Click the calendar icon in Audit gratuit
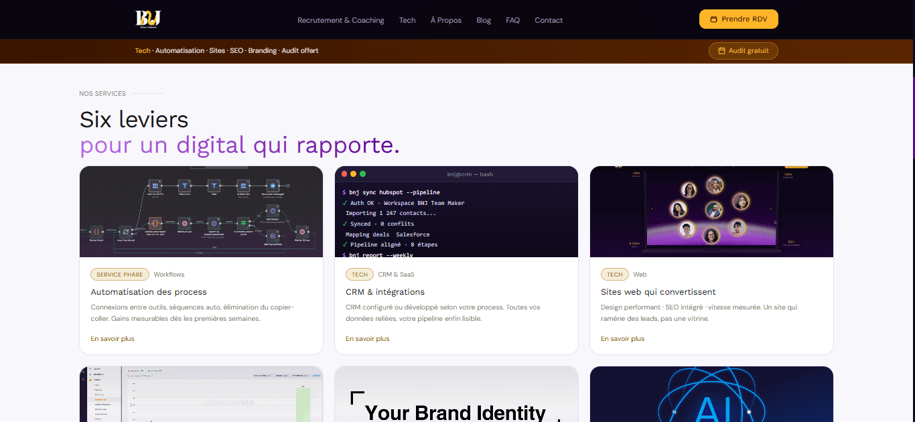The width and height of the screenshot is (915, 422). coord(721,51)
